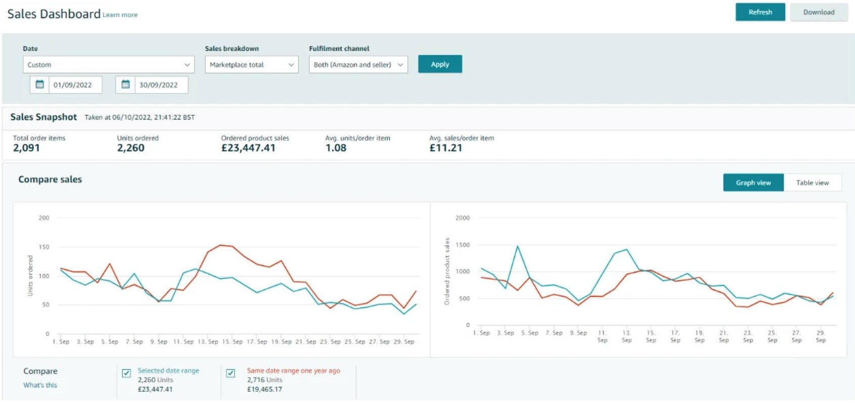Click the What's this link
The height and width of the screenshot is (410, 855).
click(40, 385)
